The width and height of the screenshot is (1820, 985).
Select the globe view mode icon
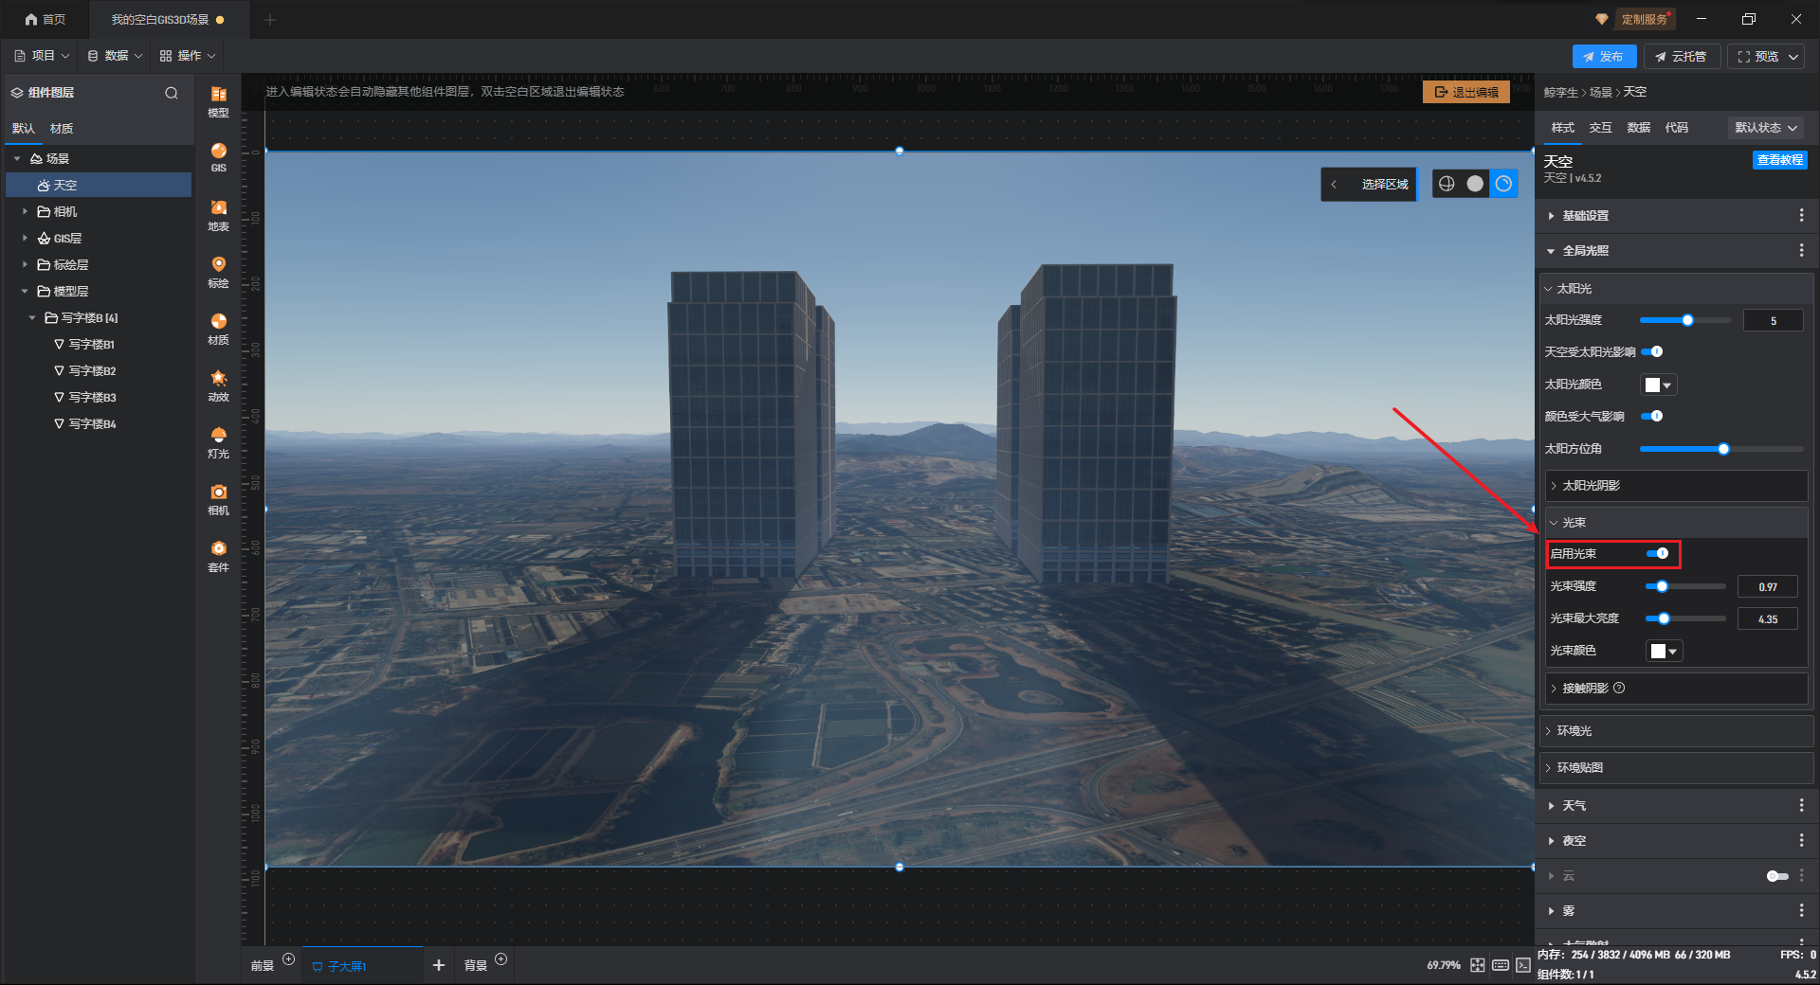tap(1447, 184)
